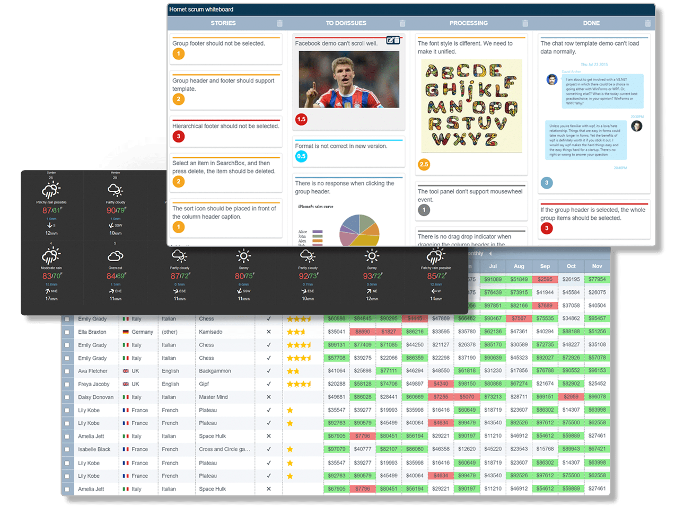
Task: Click the edit icon on Facebook demo card
Action: (390, 40)
